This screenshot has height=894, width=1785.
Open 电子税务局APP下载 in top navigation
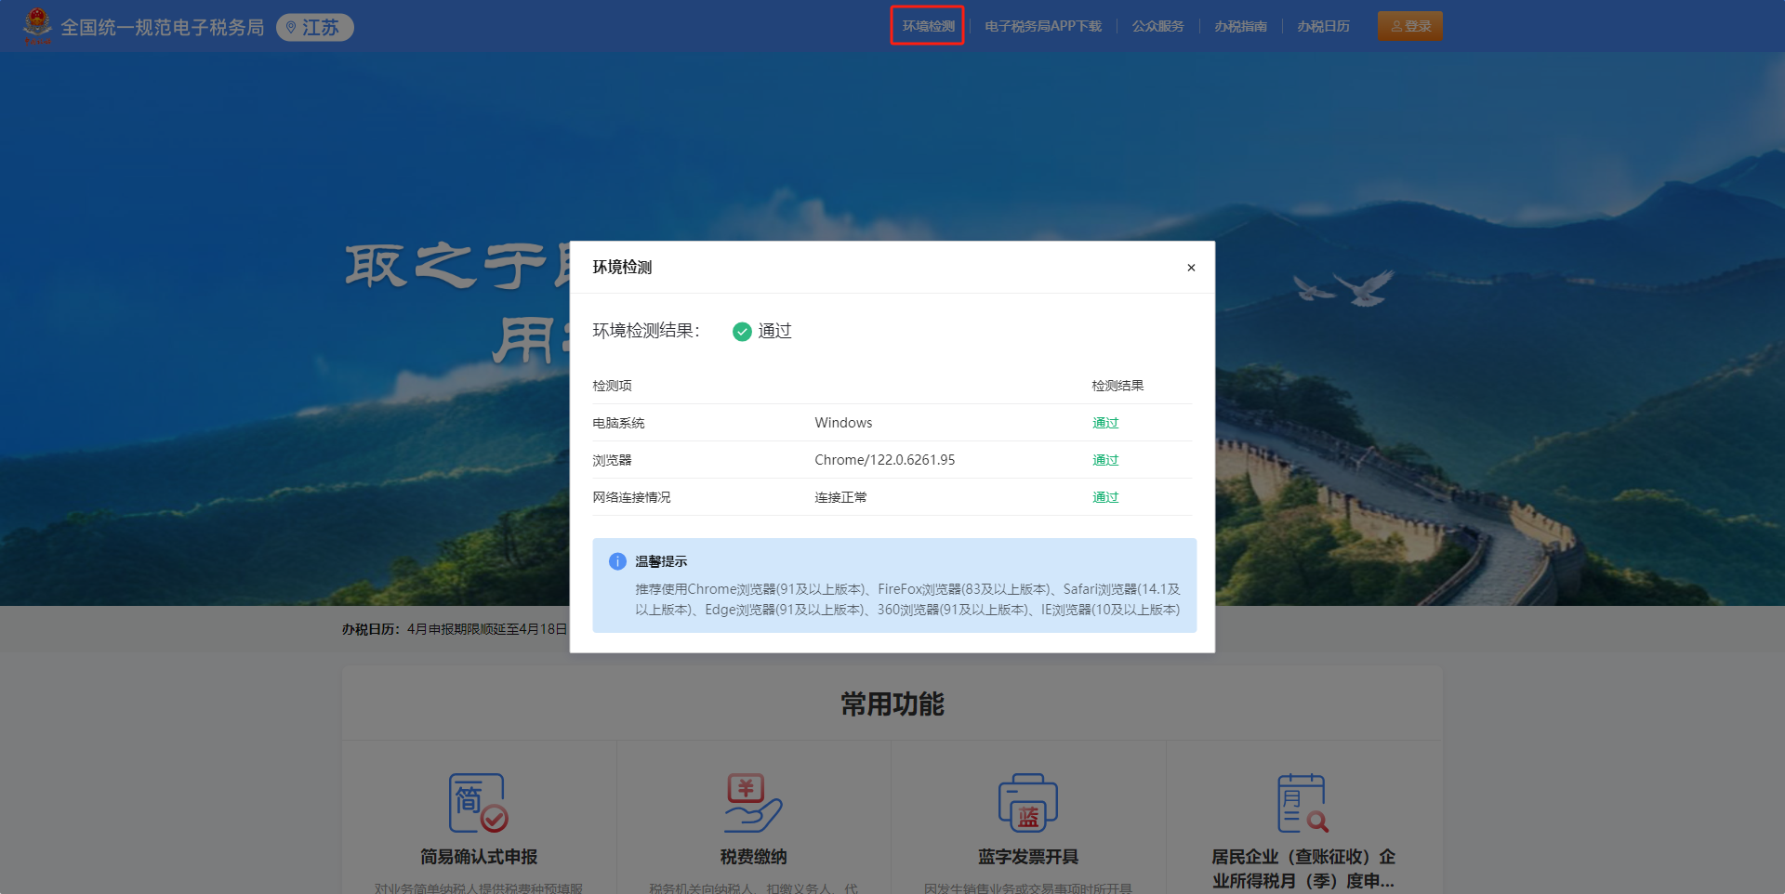[x=1043, y=26]
